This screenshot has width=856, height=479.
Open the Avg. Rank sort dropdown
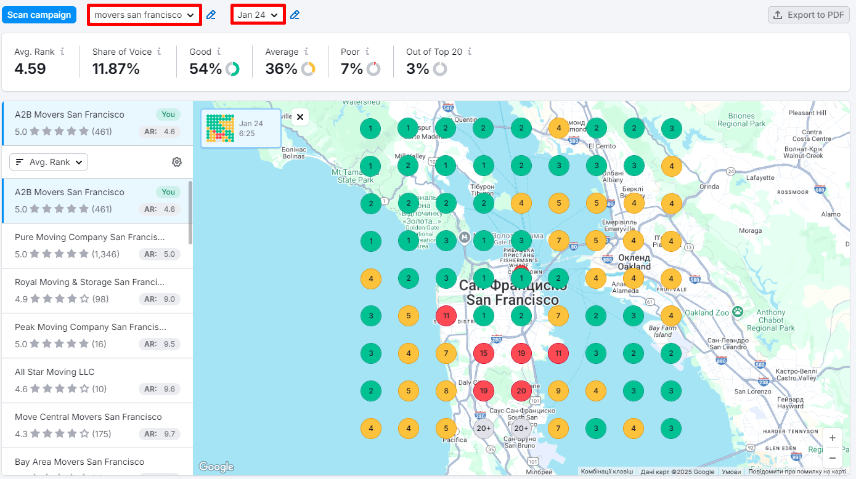click(49, 162)
